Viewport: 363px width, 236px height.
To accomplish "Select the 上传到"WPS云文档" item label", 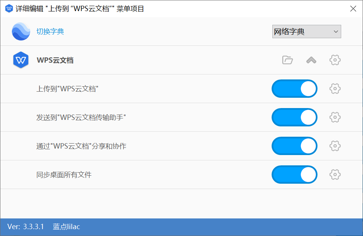I will [x=67, y=89].
